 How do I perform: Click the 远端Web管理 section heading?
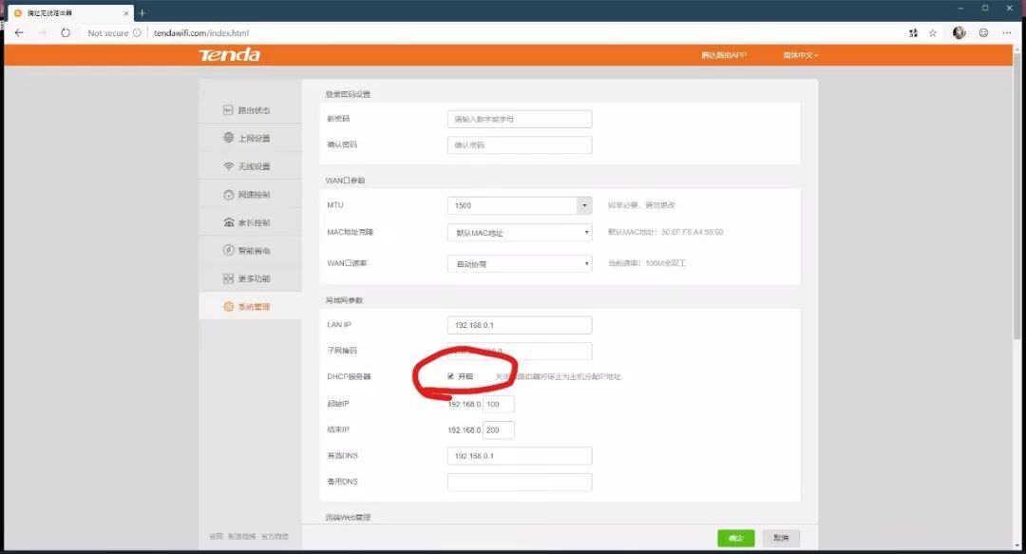[x=348, y=517]
